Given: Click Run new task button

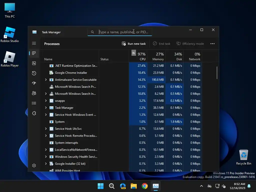Looking at the screenshot, I should point(134,43).
